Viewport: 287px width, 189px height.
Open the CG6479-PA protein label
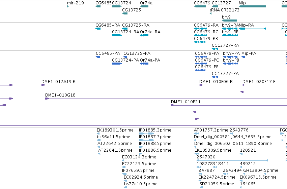(x=207, y=53)
